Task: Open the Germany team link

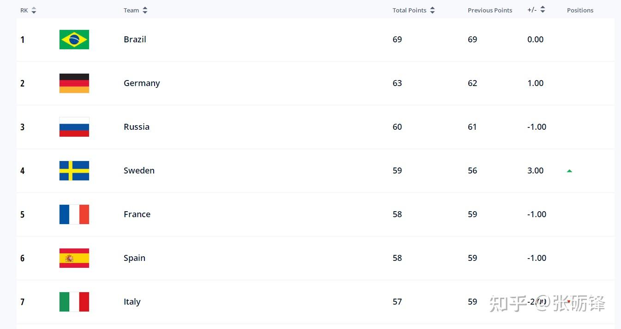Action: coord(142,83)
